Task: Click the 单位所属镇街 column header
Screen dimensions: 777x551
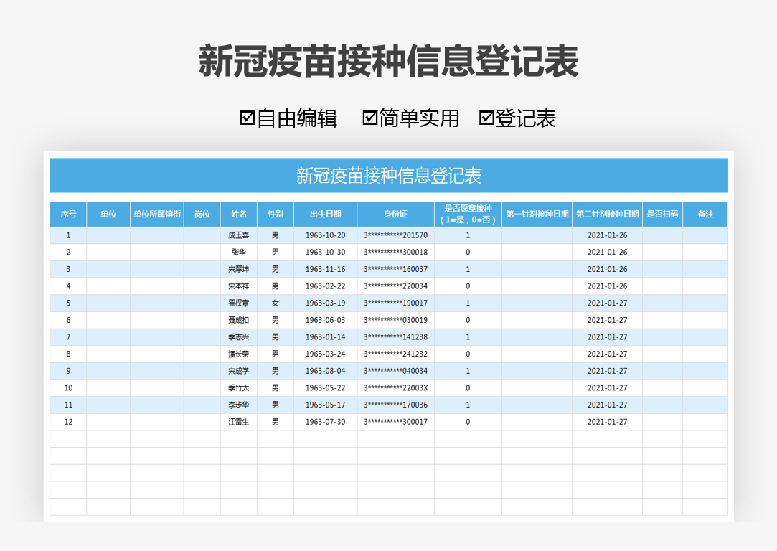Action: click(158, 214)
